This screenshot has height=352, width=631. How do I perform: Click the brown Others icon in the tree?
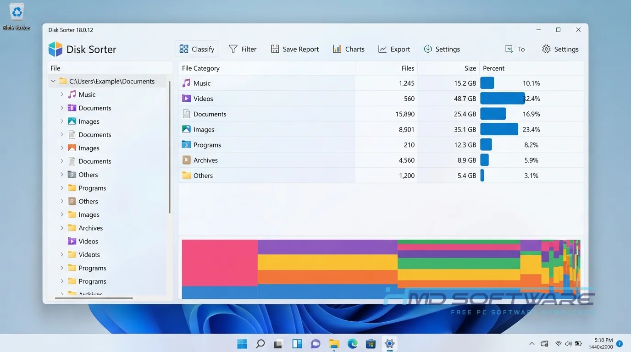point(72,201)
